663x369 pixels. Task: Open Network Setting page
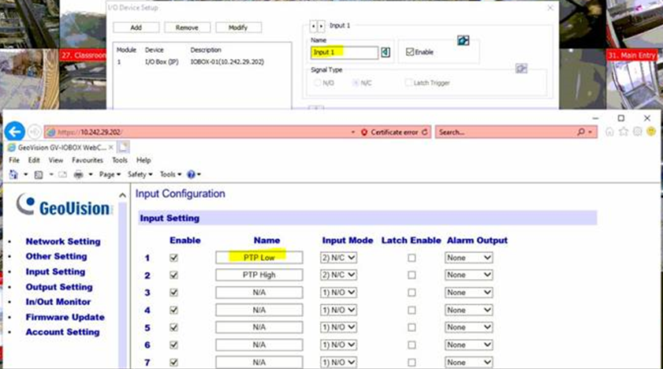63,241
